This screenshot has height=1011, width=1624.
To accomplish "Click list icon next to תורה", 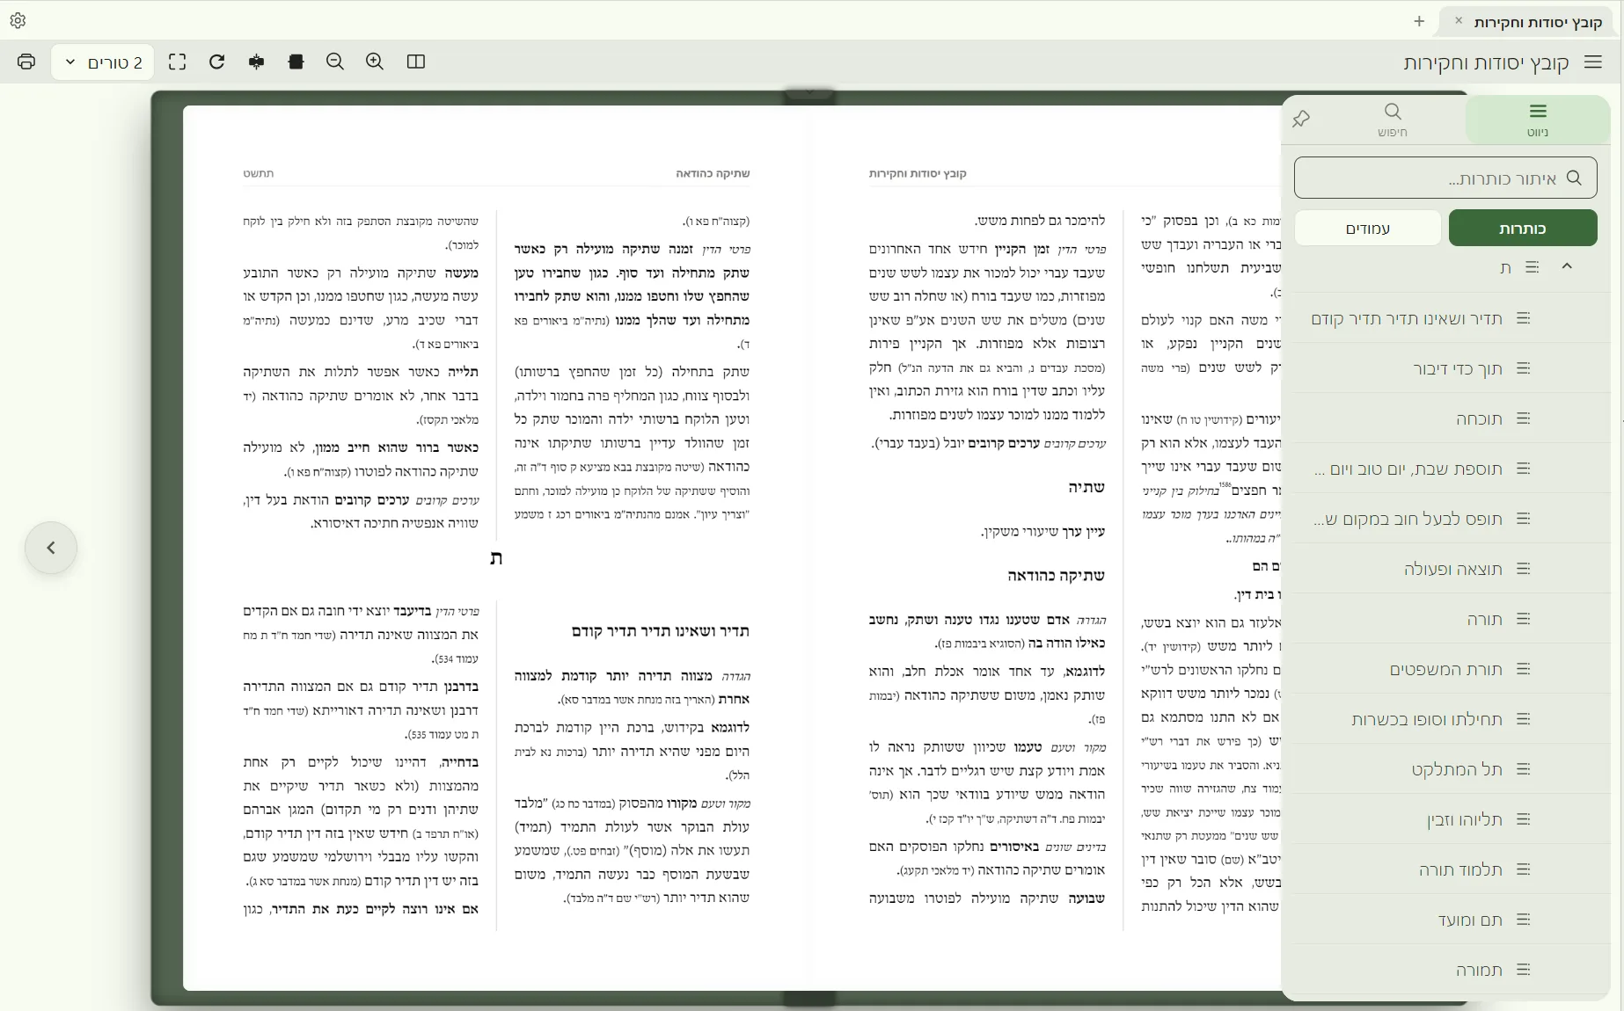I will [1524, 619].
